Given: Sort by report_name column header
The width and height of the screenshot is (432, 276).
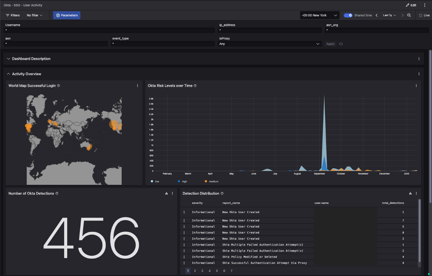Looking at the screenshot, I should (x=231, y=203).
